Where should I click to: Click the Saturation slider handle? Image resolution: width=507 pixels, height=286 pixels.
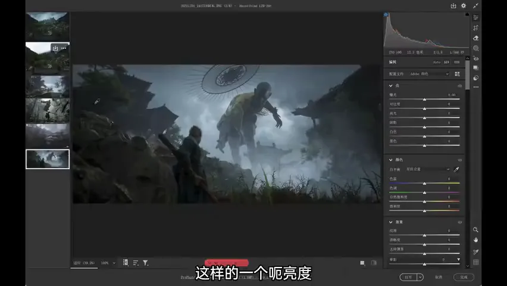[424, 211]
